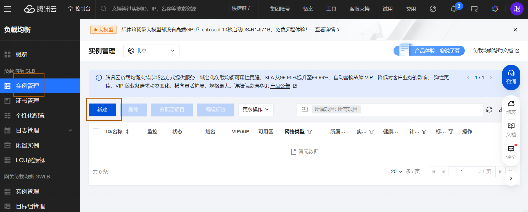
Task: Open personalized configuration (个性化配置)
Action: point(40,116)
